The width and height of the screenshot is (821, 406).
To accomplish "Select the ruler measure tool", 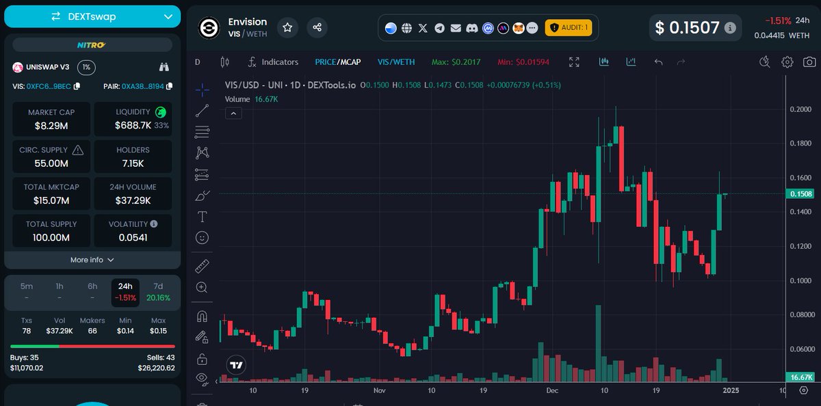I will (x=202, y=266).
